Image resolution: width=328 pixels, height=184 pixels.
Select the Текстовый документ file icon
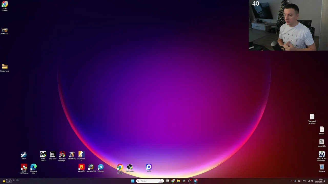312,119
